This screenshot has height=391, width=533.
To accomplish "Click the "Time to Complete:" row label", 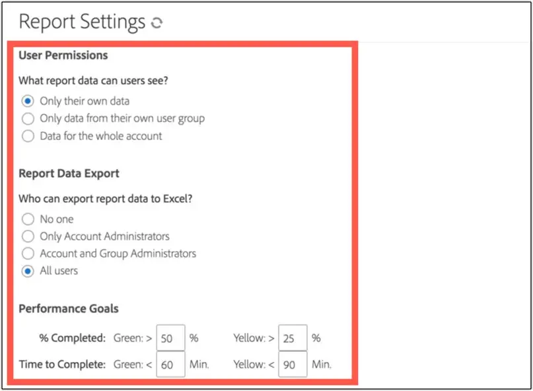I will (62, 364).
